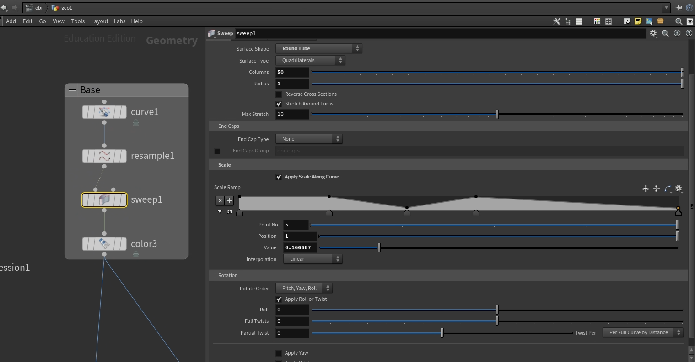Open the sticky note tool in network toolbar
The height and width of the screenshot is (362, 695).
point(638,21)
